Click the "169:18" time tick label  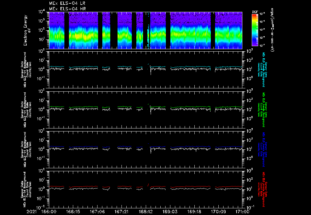[194, 212]
